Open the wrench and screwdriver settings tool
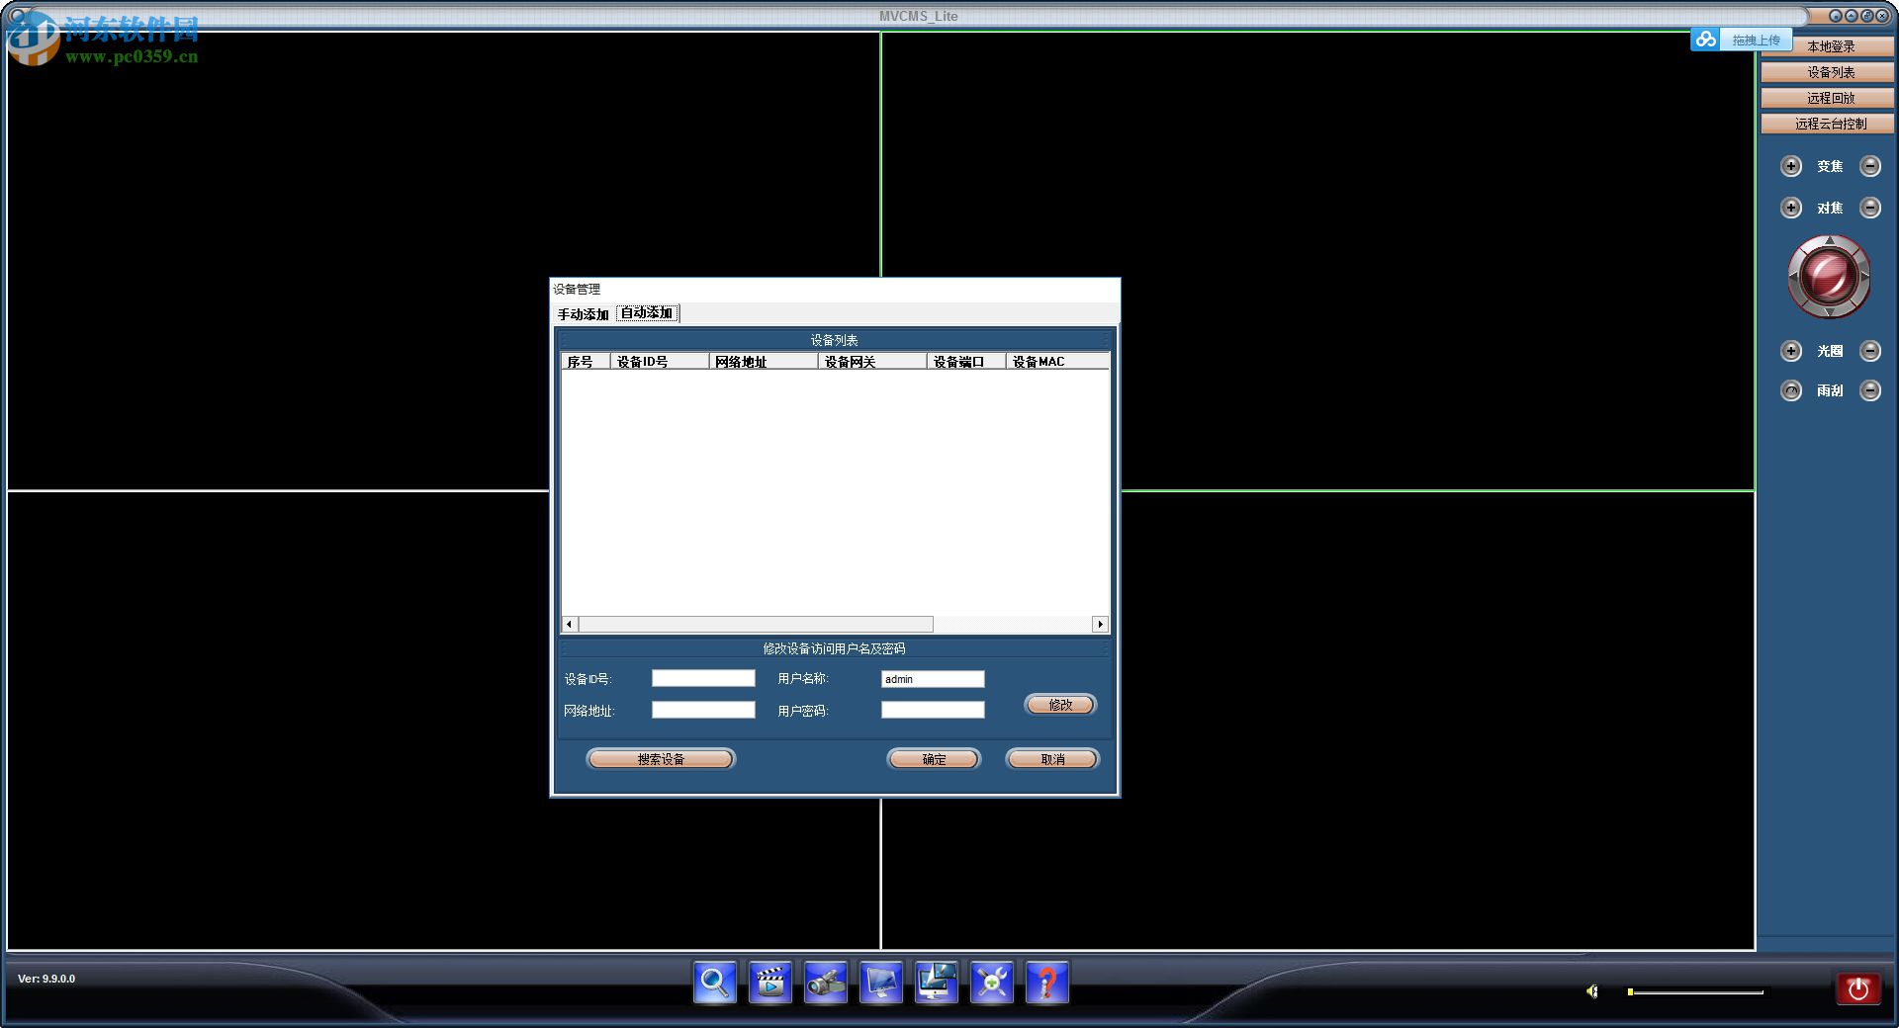The height and width of the screenshot is (1028, 1899). [991, 983]
